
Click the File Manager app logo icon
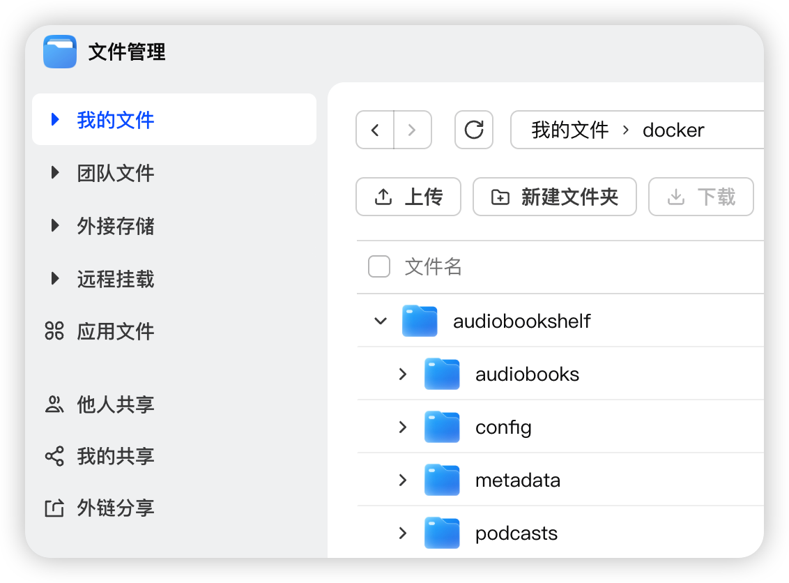point(60,52)
